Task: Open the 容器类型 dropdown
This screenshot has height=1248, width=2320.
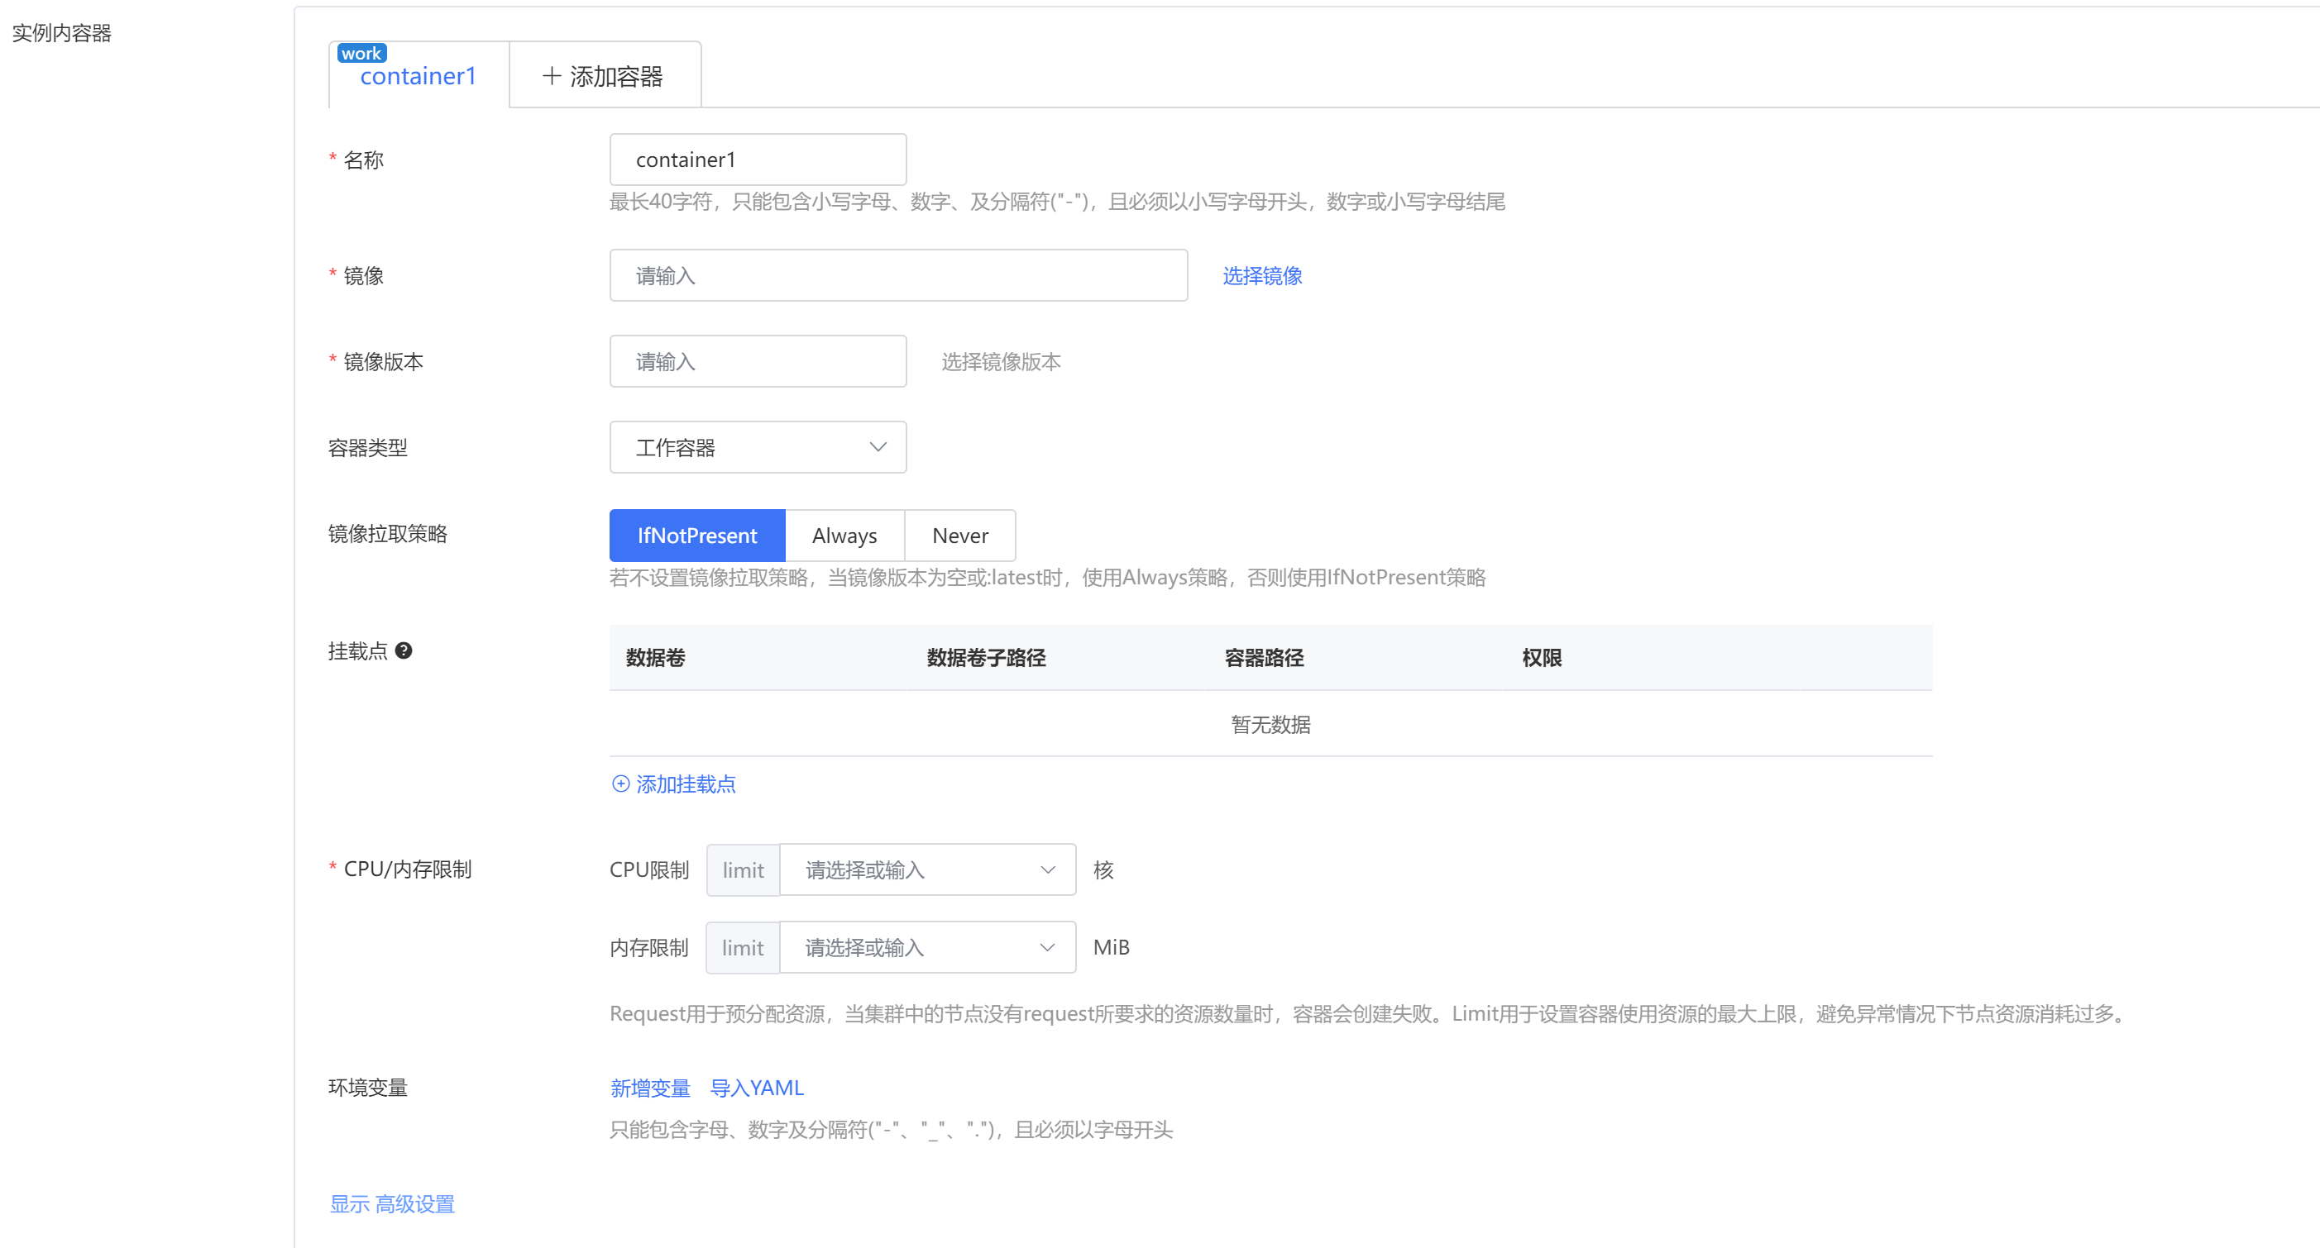Action: coord(758,447)
